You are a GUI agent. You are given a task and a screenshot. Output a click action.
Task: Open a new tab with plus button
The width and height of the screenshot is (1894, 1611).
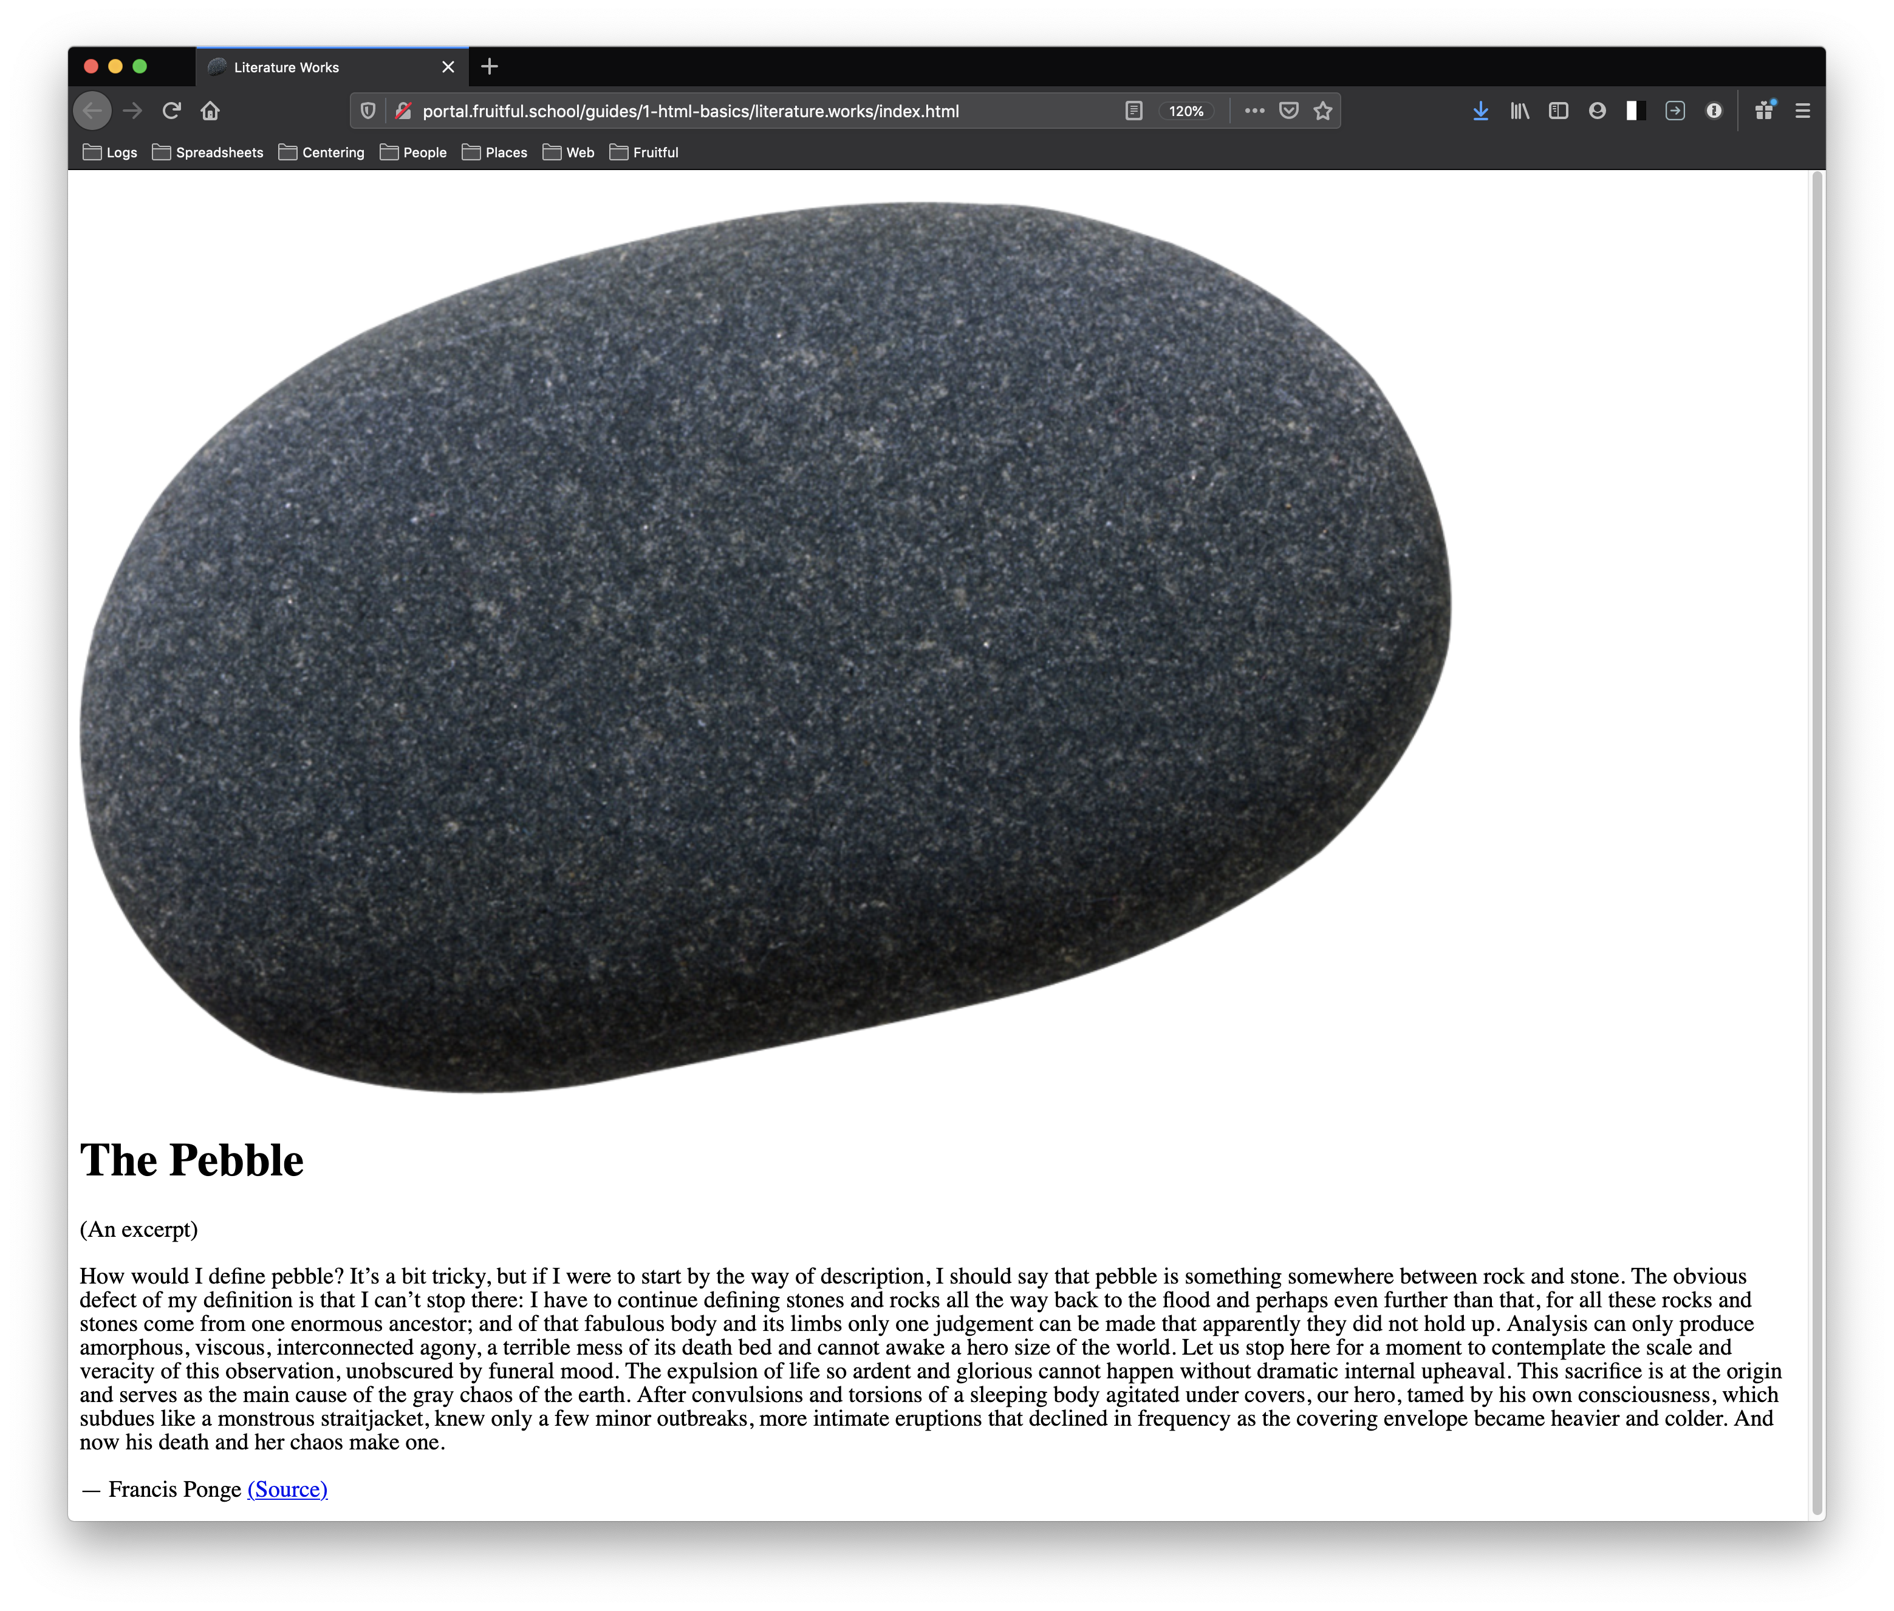pos(490,67)
